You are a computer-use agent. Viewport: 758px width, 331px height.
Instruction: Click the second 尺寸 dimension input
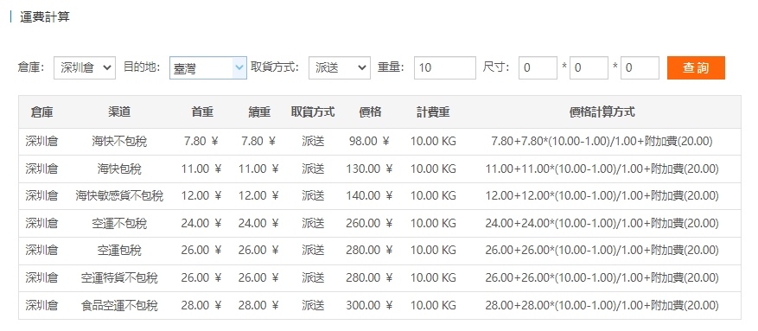589,67
